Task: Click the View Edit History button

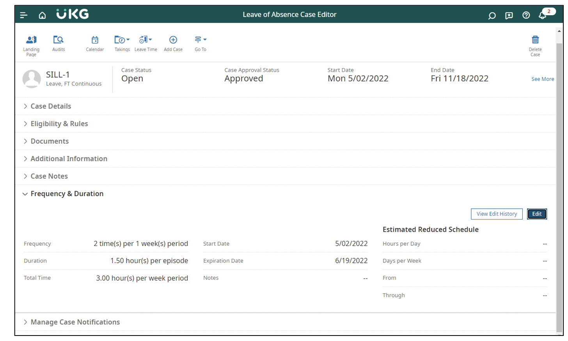Action: [x=497, y=214]
